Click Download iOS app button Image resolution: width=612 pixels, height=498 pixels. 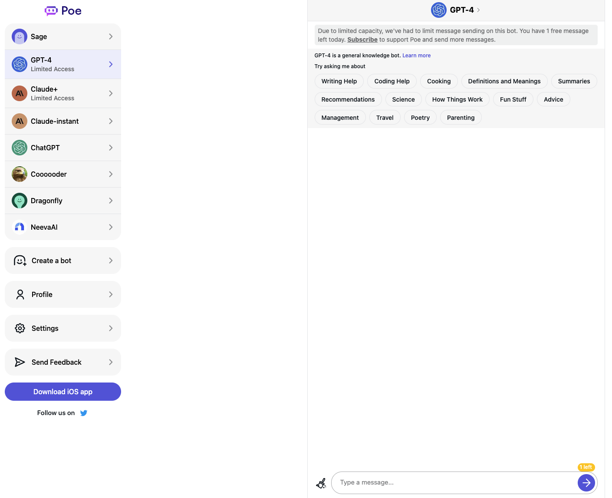[63, 392]
